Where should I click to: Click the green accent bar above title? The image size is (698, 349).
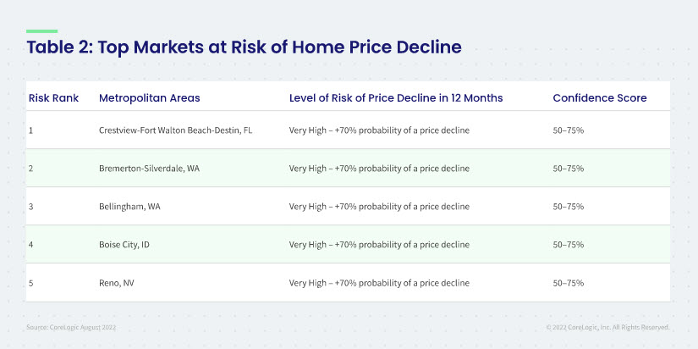point(41,31)
